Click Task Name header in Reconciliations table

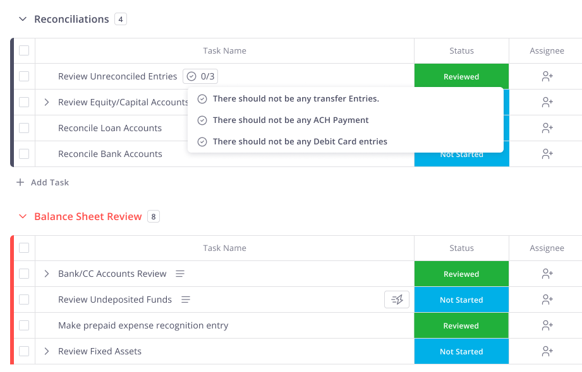pyautogui.click(x=224, y=51)
